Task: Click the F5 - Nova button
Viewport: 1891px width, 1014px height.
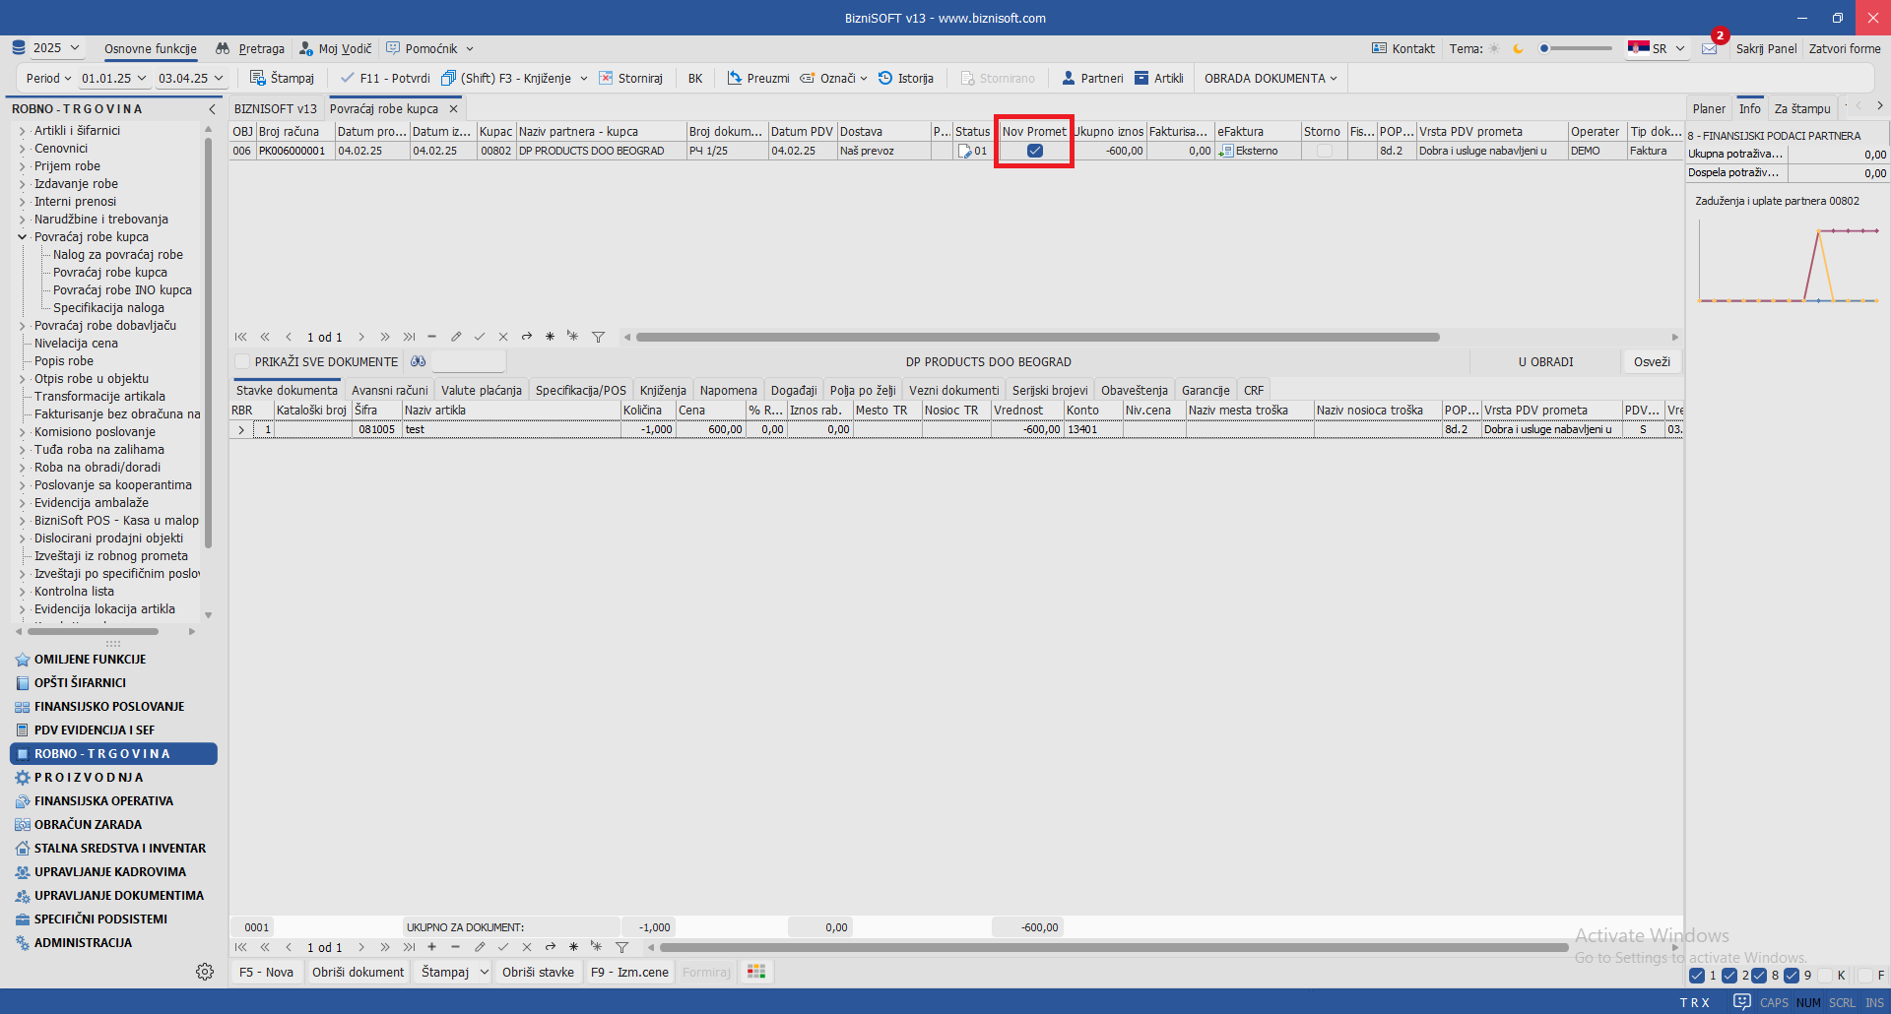Action: 266,972
